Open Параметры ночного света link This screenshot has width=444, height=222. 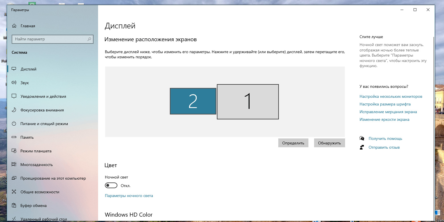pyautogui.click(x=129, y=196)
